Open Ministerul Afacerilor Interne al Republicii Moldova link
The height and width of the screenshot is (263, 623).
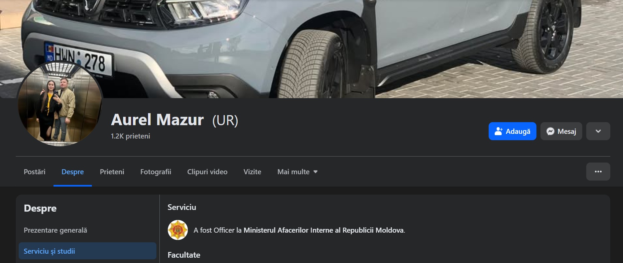(324, 230)
